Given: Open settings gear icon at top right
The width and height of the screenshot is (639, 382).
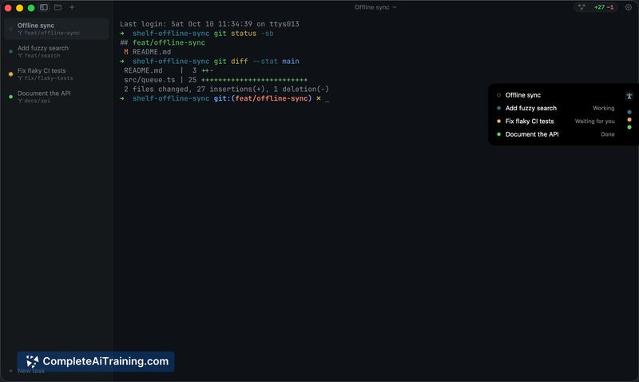Looking at the screenshot, I should (629, 7).
